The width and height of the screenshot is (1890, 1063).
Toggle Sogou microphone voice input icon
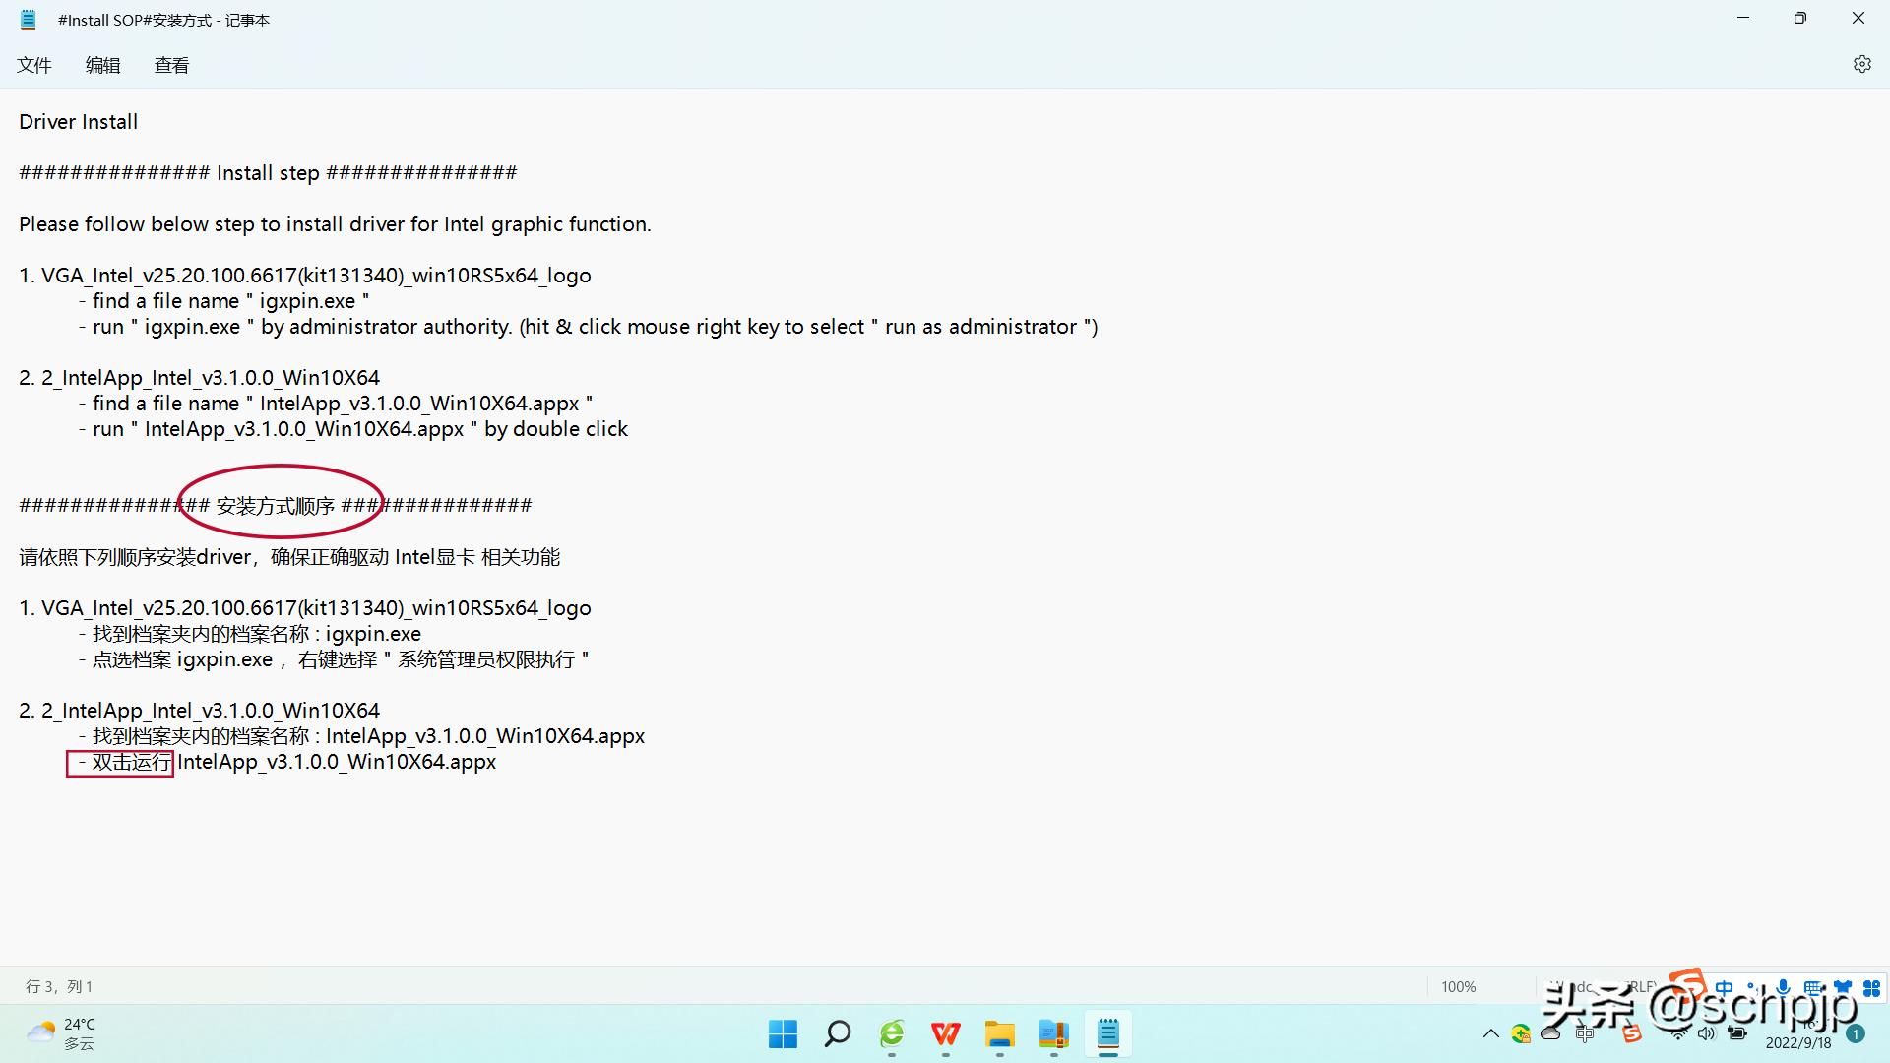(1783, 987)
